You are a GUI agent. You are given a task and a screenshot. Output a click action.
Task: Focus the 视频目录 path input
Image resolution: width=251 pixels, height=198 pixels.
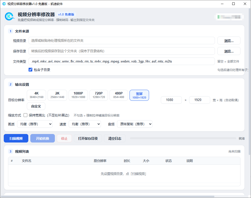click(122, 40)
